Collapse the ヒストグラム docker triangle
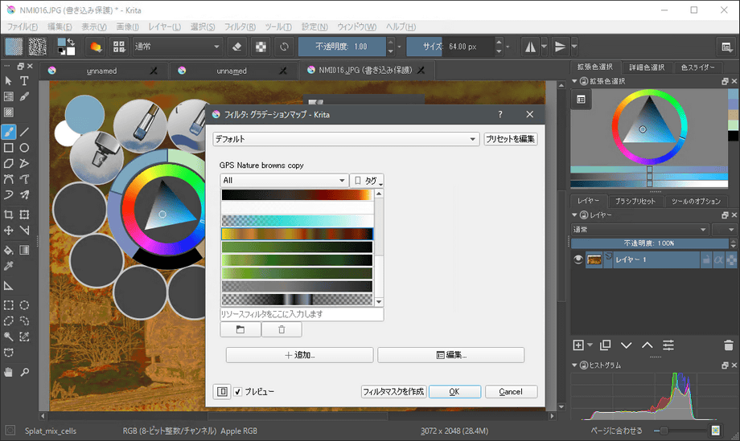Viewport: 740px width, 441px height. (575, 365)
